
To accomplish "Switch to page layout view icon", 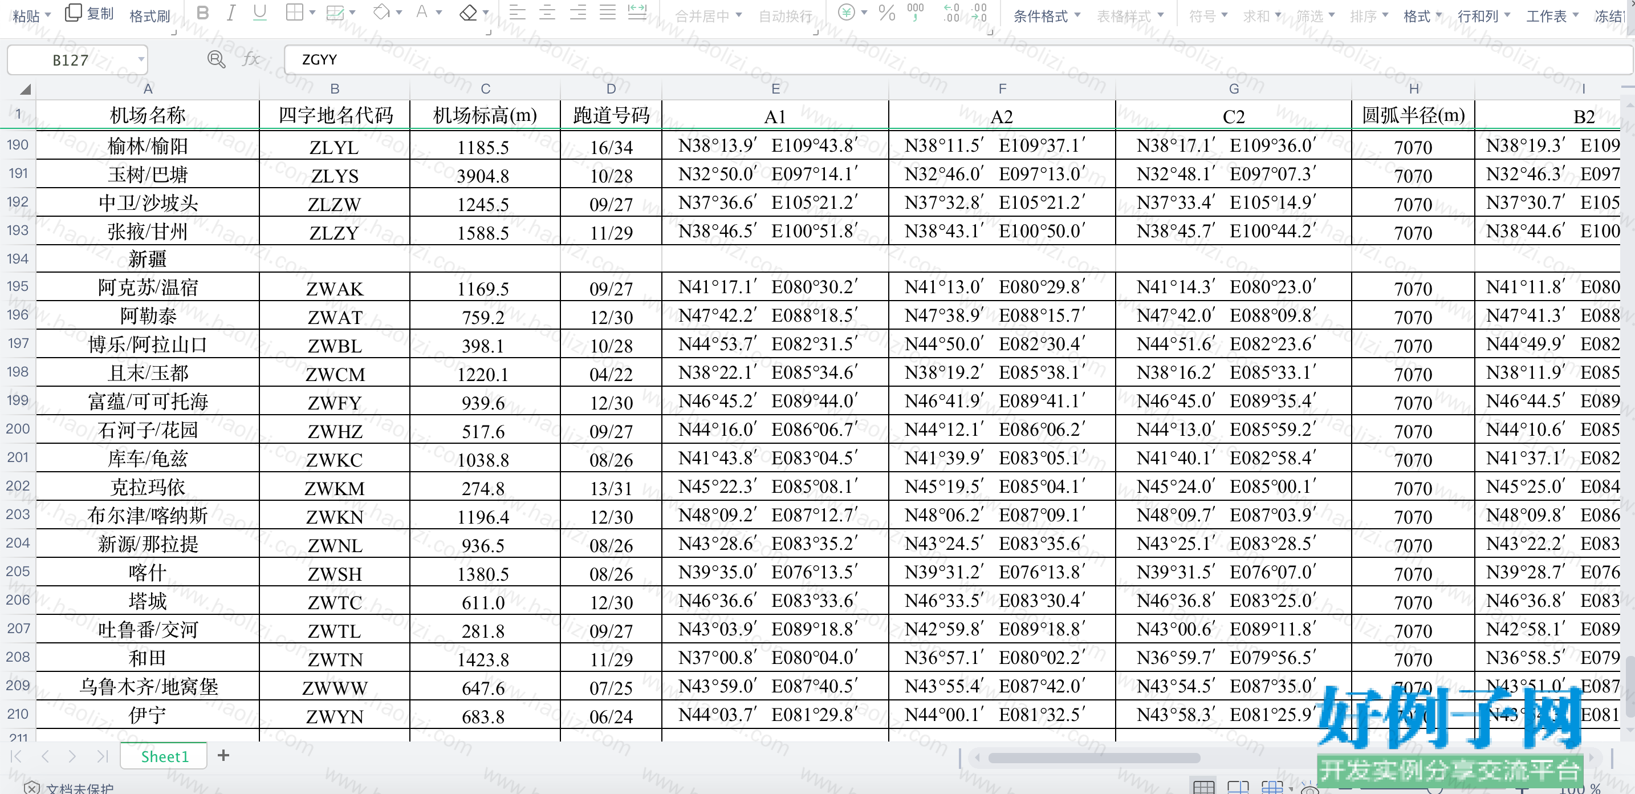I will pos(1238,788).
